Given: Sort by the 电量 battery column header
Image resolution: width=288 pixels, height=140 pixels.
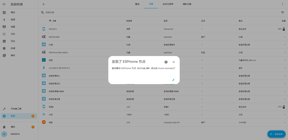Looking at the screenshot, I should tap(283, 21).
